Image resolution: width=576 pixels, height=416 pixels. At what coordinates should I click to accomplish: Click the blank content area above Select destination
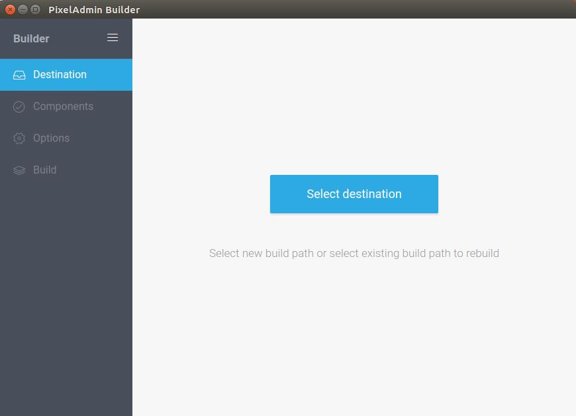pyautogui.click(x=354, y=99)
